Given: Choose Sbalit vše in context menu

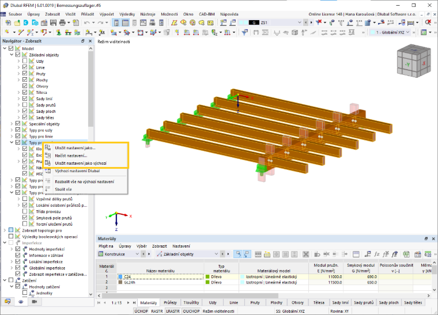Looking at the screenshot, I should pos(85,189).
